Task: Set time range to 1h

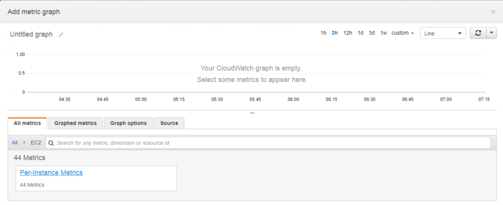Action: point(323,33)
